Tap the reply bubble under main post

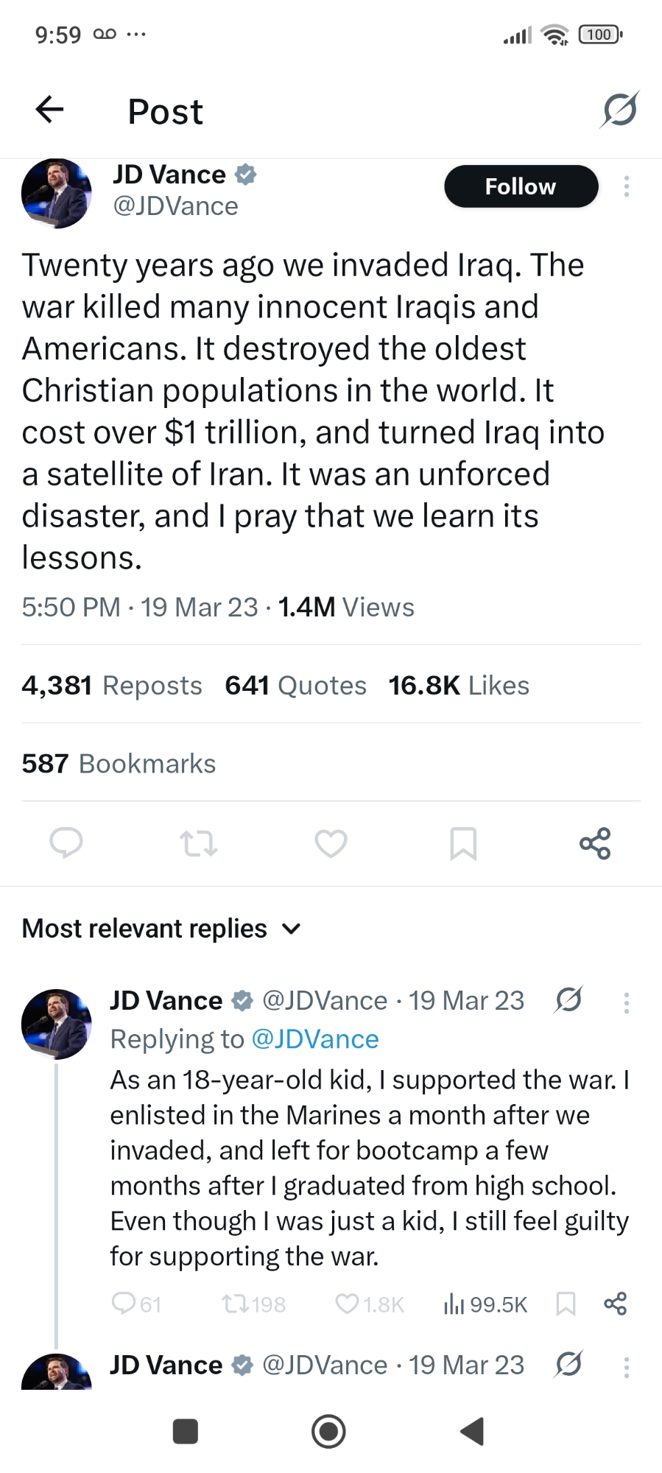(x=66, y=843)
